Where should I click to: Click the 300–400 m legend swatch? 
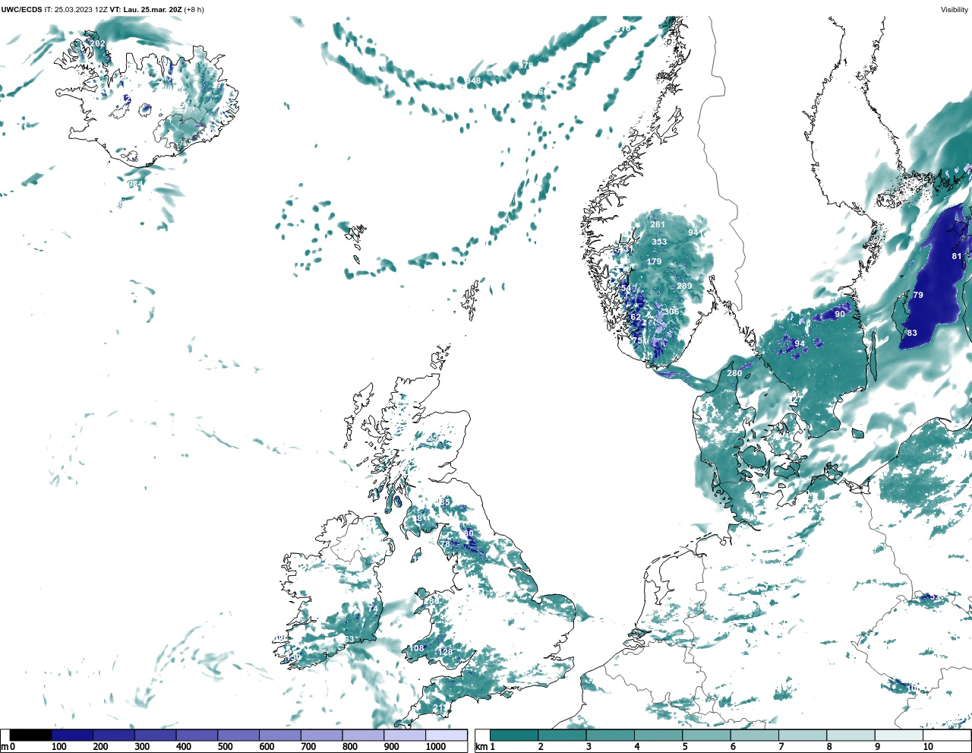point(155,736)
